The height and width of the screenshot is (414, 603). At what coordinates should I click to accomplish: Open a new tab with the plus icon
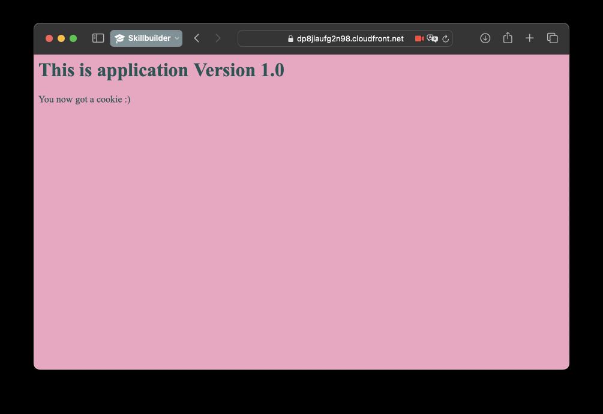[x=529, y=38]
